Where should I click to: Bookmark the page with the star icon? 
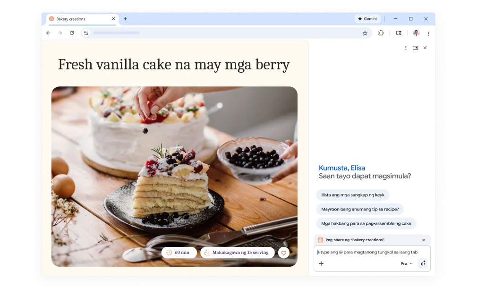pyautogui.click(x=364, y=33)
